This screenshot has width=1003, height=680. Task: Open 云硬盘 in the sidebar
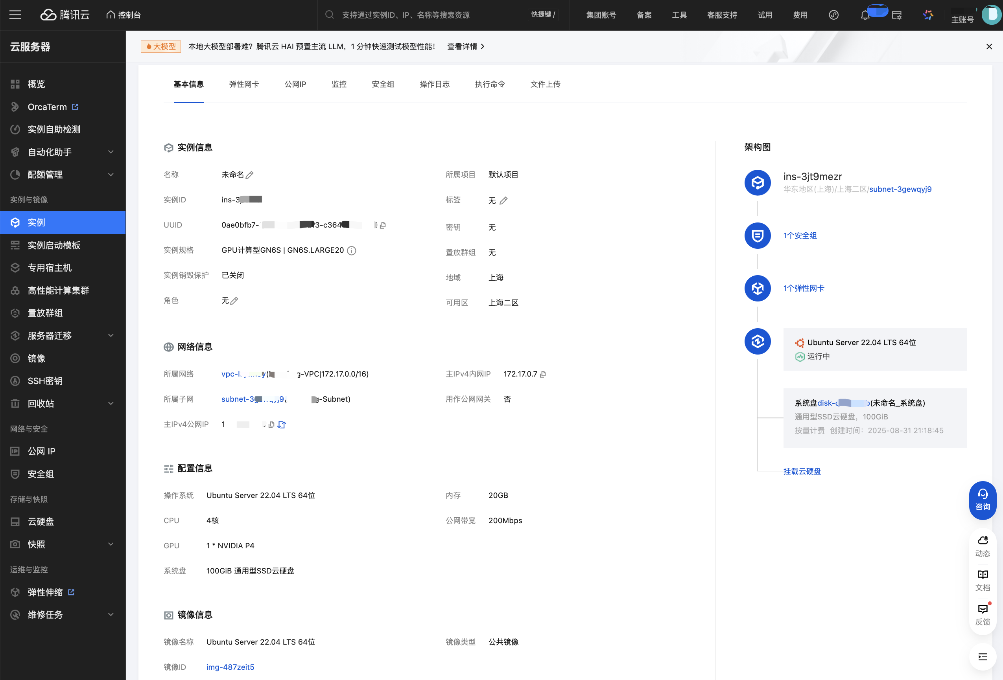63,521
